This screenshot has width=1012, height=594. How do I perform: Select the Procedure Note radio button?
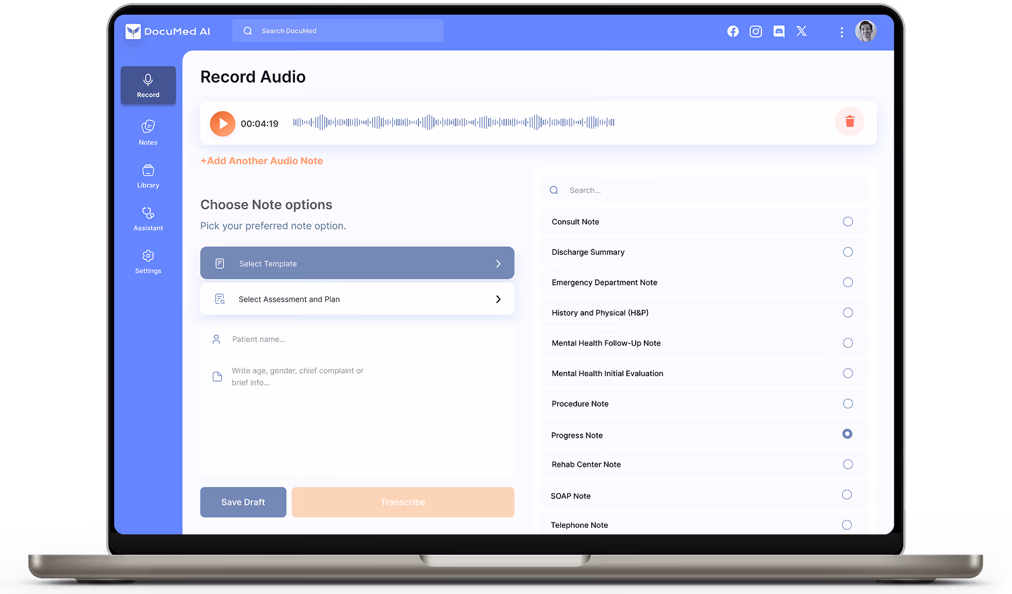848,404
